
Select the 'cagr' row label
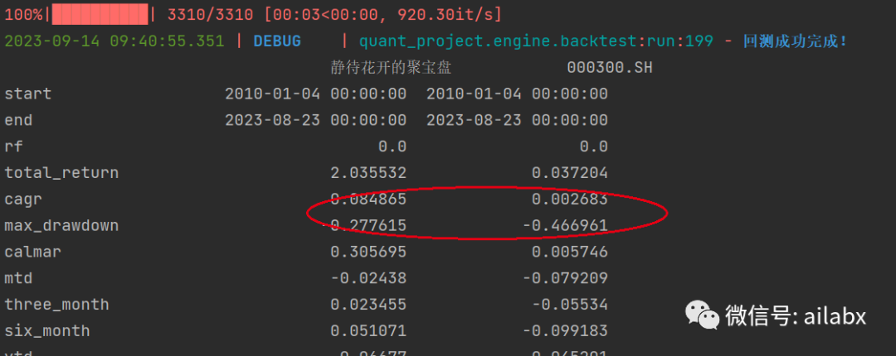(x=23, y=200)
